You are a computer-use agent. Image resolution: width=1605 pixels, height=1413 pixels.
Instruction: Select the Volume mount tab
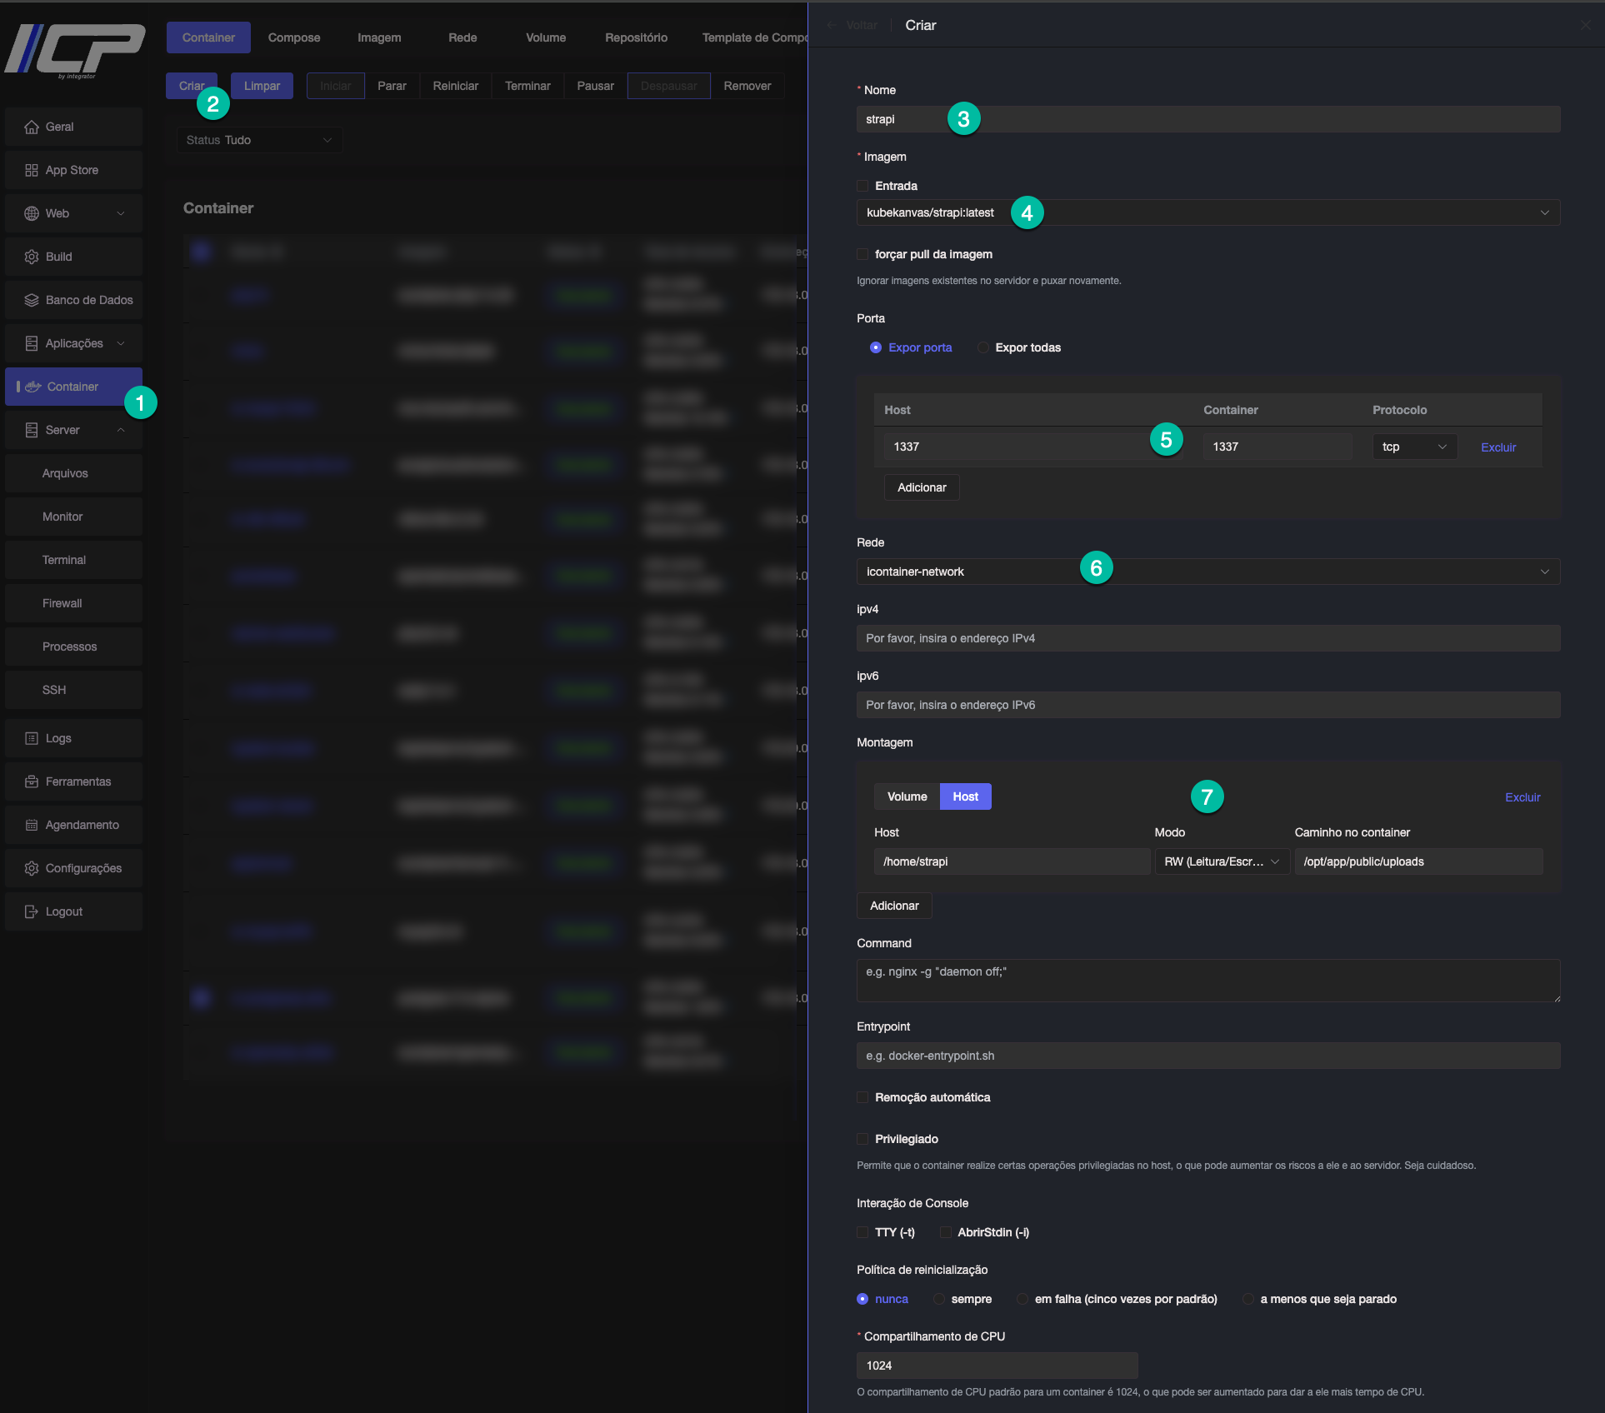pos(907,796)
